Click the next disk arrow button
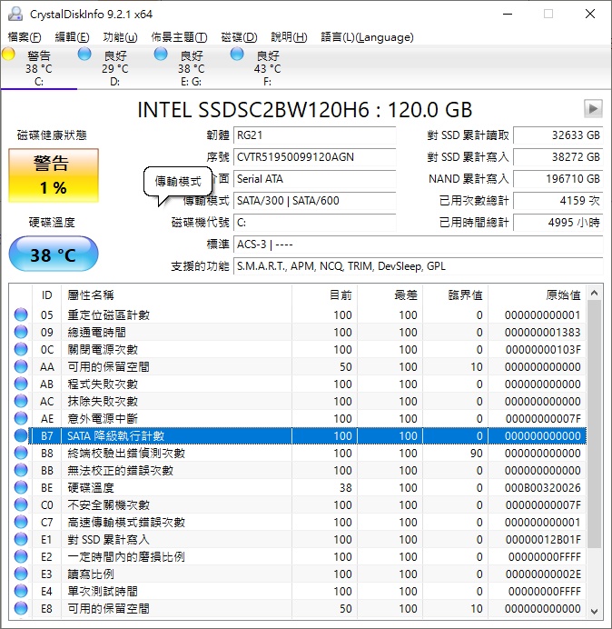612x629 pixels. pos(593,109)
